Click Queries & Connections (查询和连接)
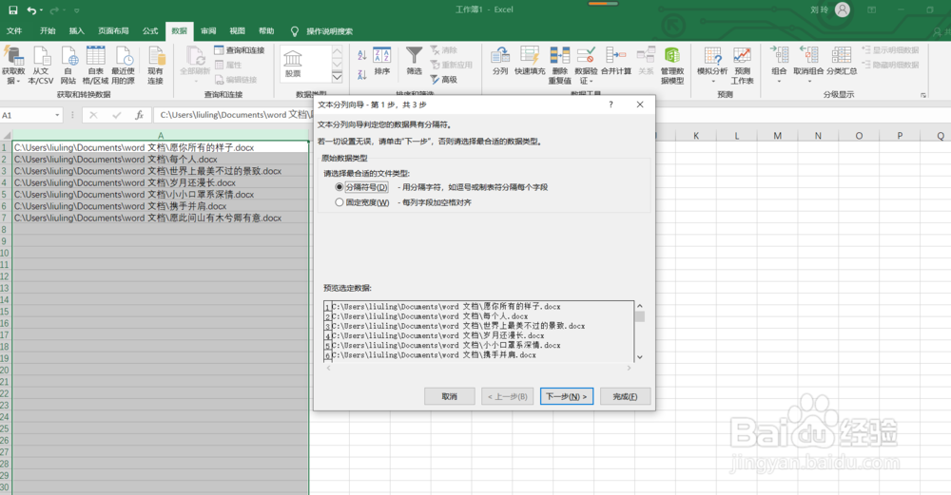The width and height of the screenshot is (951, 495). (x=240, y=50)
